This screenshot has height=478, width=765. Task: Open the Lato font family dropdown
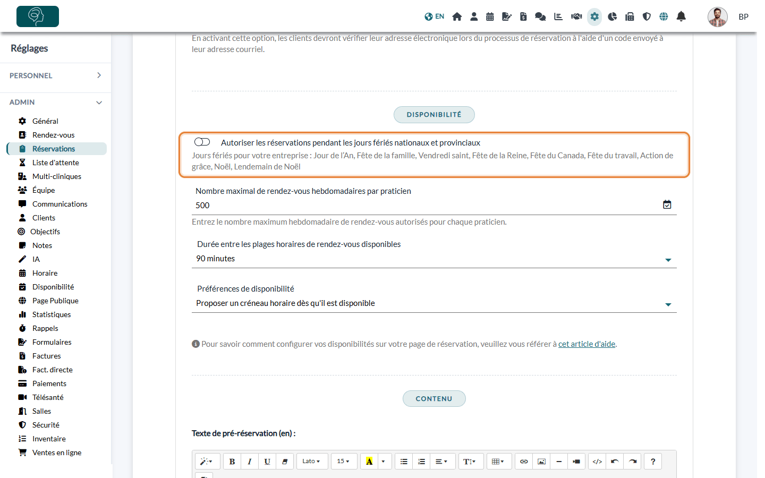[x=312, y=461]
